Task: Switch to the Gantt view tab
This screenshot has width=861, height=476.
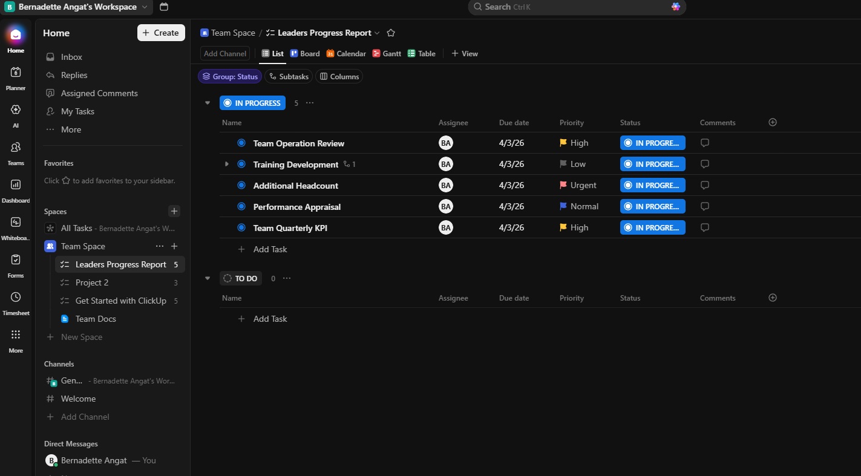Action: 387,54
